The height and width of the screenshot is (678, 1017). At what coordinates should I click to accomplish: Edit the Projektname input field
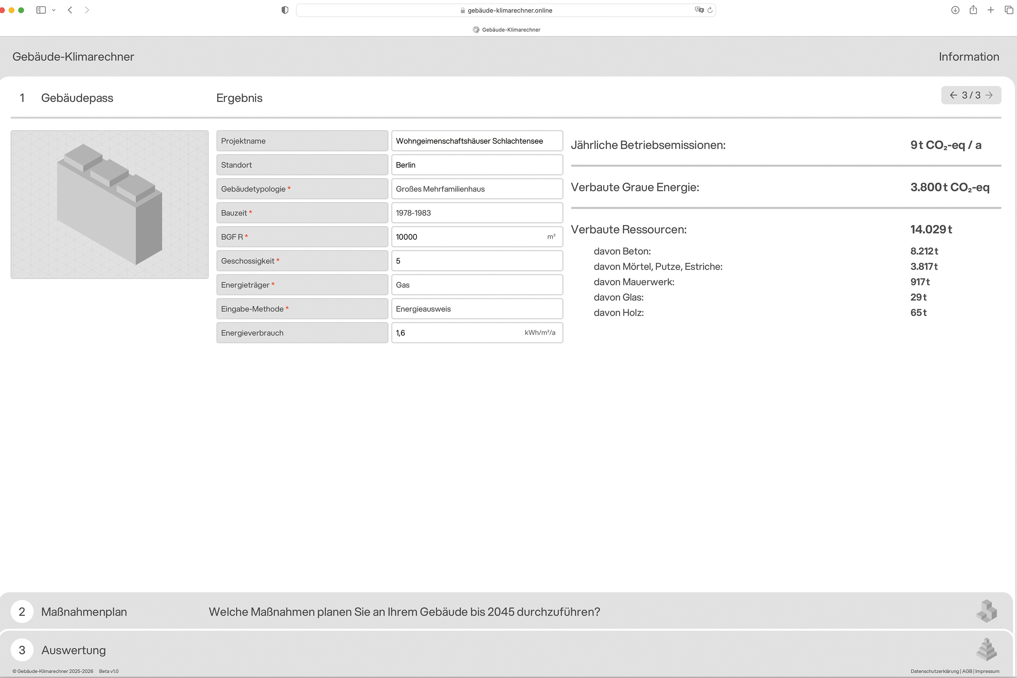[x=477, y=141]
